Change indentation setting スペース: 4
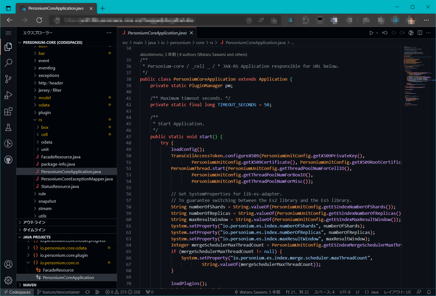 click(324, 292)
